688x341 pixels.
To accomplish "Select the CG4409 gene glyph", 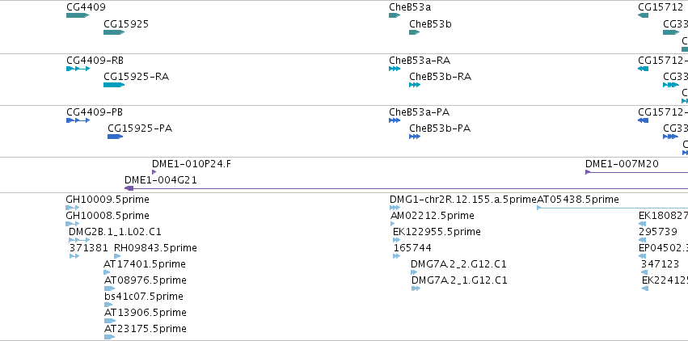I will tap(78, 15).
